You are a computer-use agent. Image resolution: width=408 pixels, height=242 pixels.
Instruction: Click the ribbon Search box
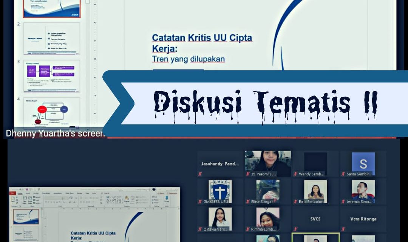pyautogui.click(x=105, y=193)
